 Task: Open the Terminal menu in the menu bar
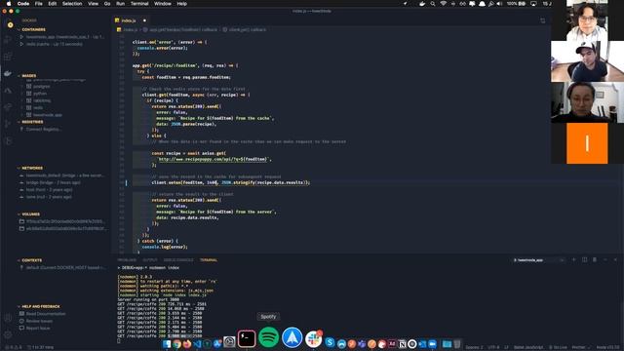139,4
